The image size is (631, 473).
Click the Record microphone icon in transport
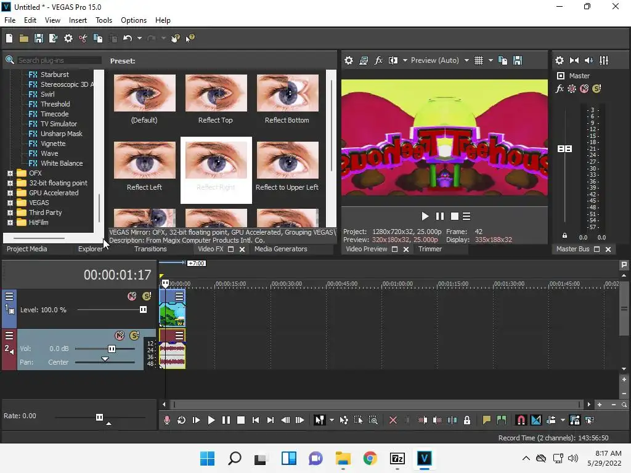tap(166, 420)
